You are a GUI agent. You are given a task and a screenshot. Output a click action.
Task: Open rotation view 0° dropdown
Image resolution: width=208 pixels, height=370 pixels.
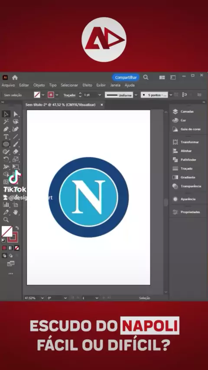65,298
